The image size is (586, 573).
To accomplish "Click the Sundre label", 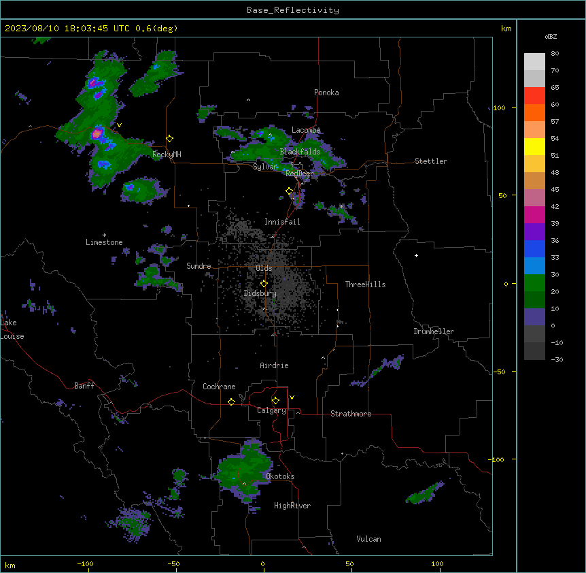I will click(199, 266).
